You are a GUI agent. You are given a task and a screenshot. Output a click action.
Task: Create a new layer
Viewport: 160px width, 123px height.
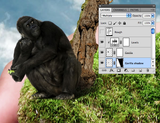[140, 70]
